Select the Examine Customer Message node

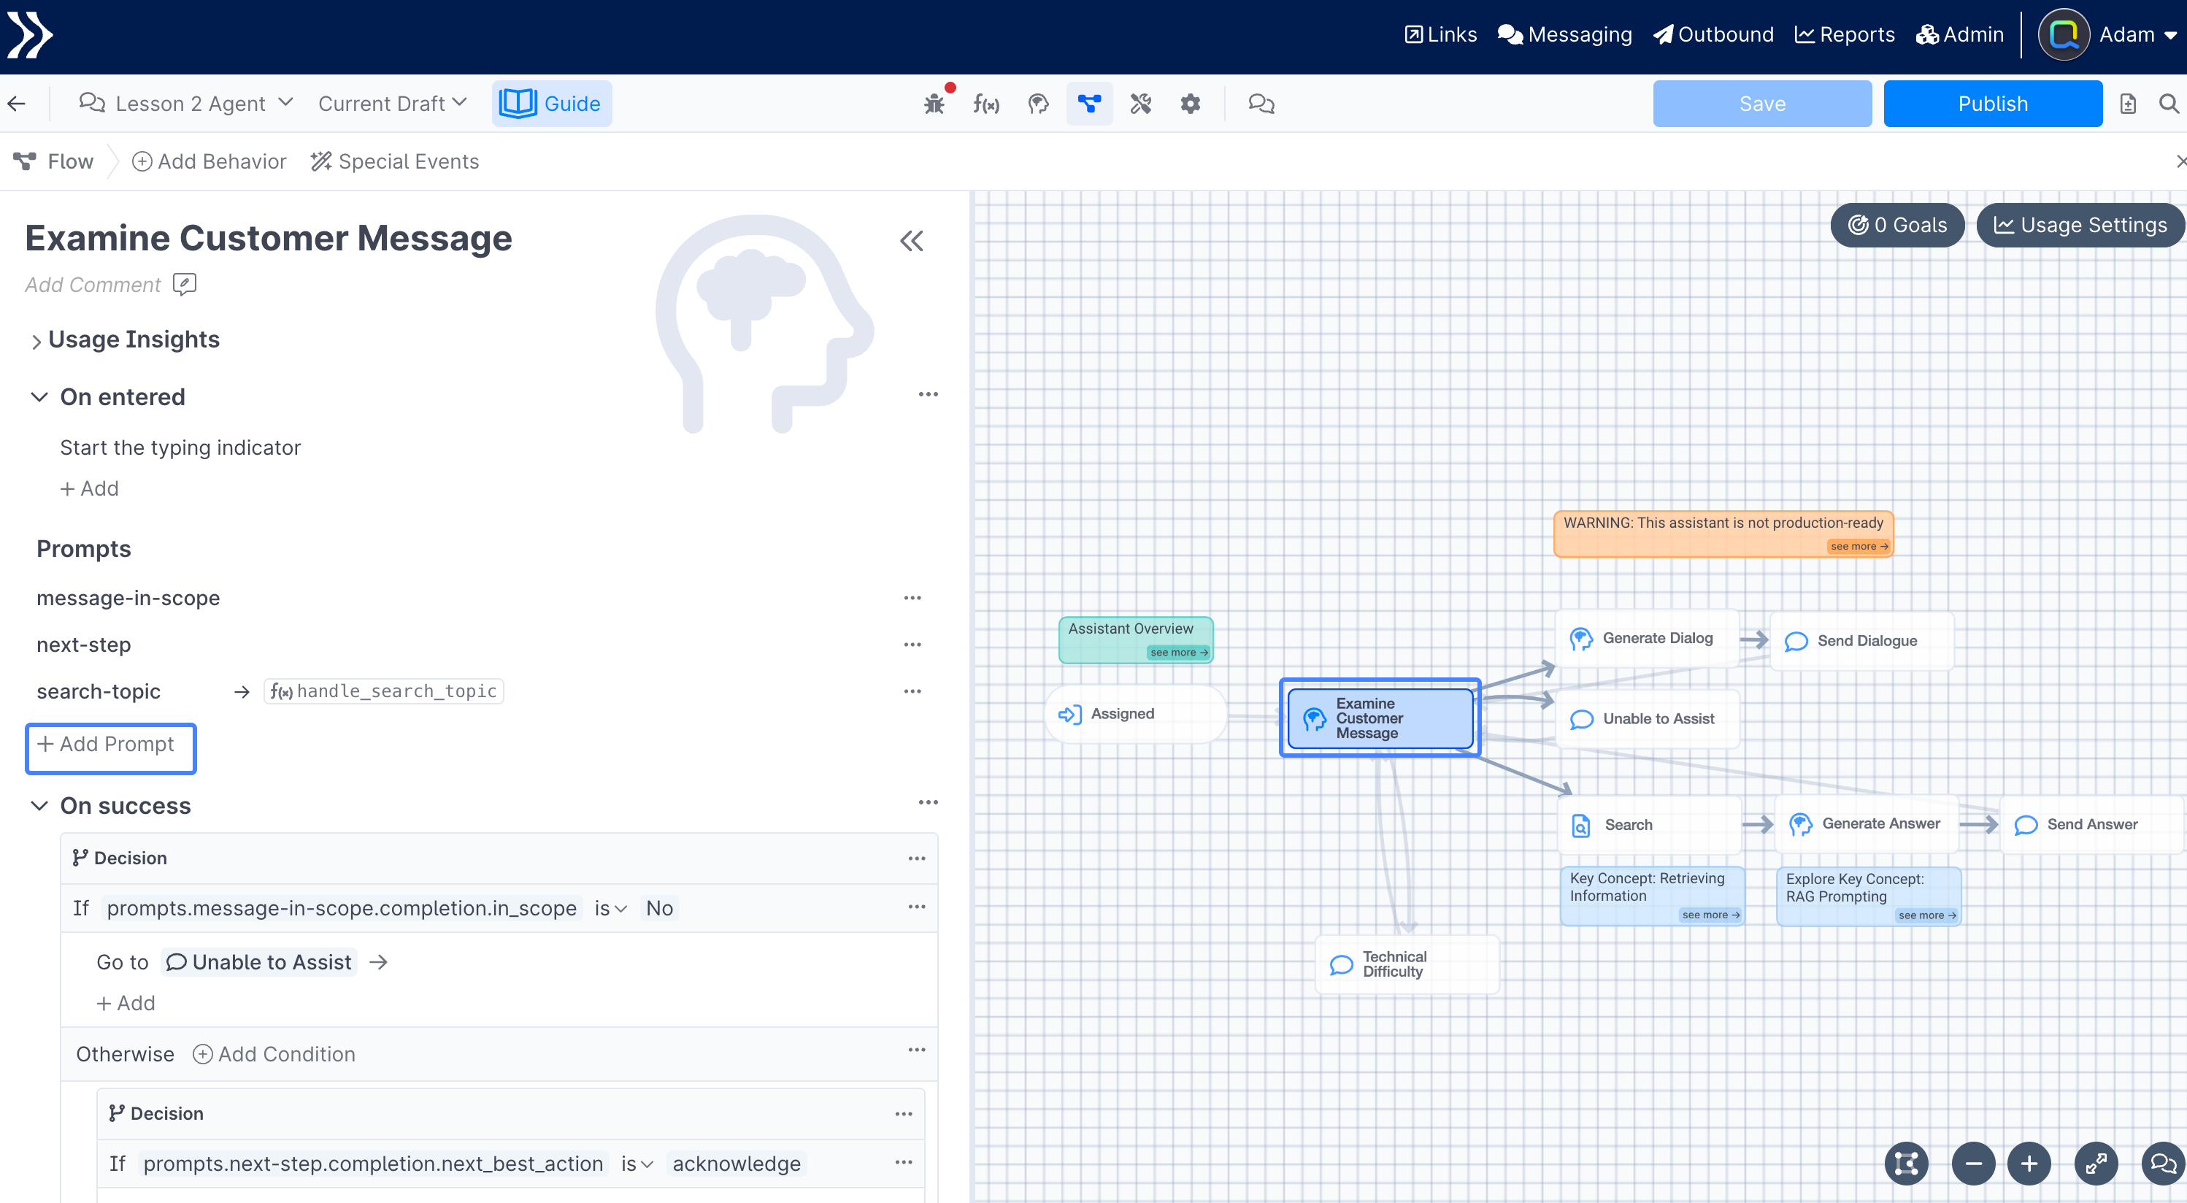tap(1380, 718)
